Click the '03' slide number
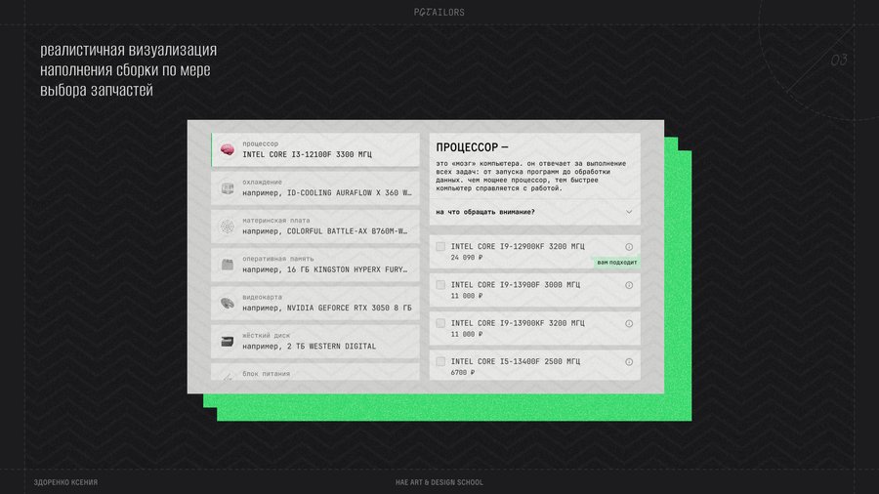The width and height of the screenshot is (879, 494). coord(839,60)
